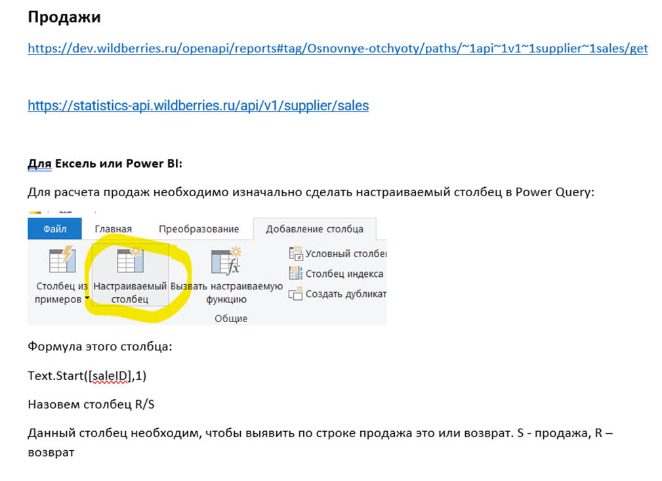Click the line 'Назовем столбец R/S'
Image resolution: width=662 pixels, height=481 pixels.
(91, 405)
